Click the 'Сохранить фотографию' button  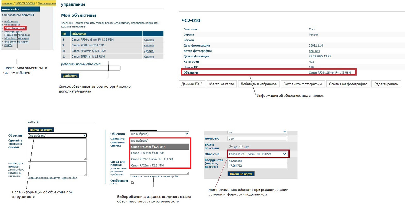click(x=303, y=84)
